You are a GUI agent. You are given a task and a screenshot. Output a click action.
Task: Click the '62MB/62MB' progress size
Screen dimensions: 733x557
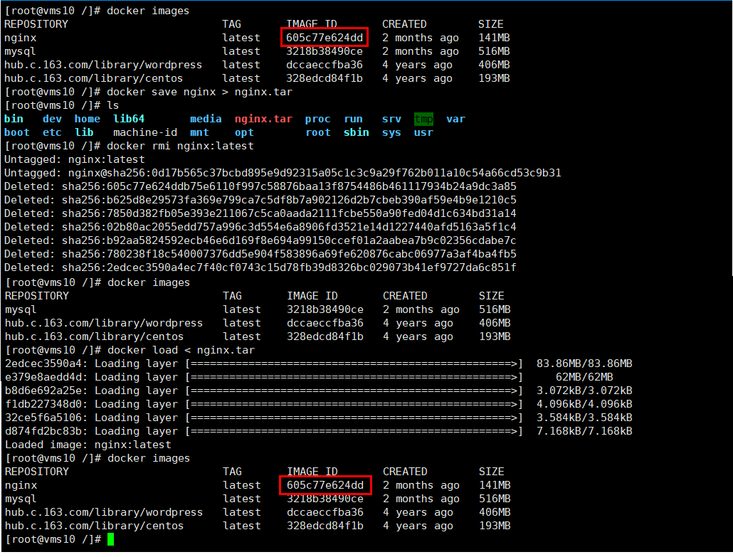click(x=584, y=378)
